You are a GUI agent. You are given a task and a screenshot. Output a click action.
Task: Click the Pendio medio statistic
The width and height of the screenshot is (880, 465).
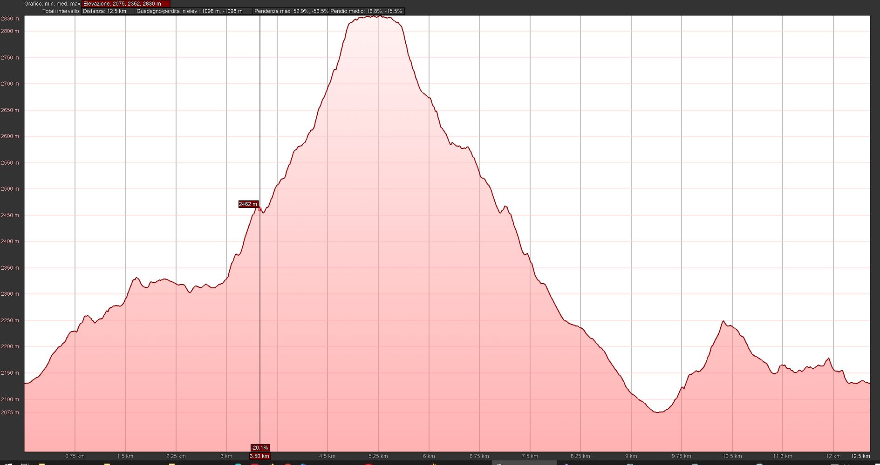coord(366,11)
